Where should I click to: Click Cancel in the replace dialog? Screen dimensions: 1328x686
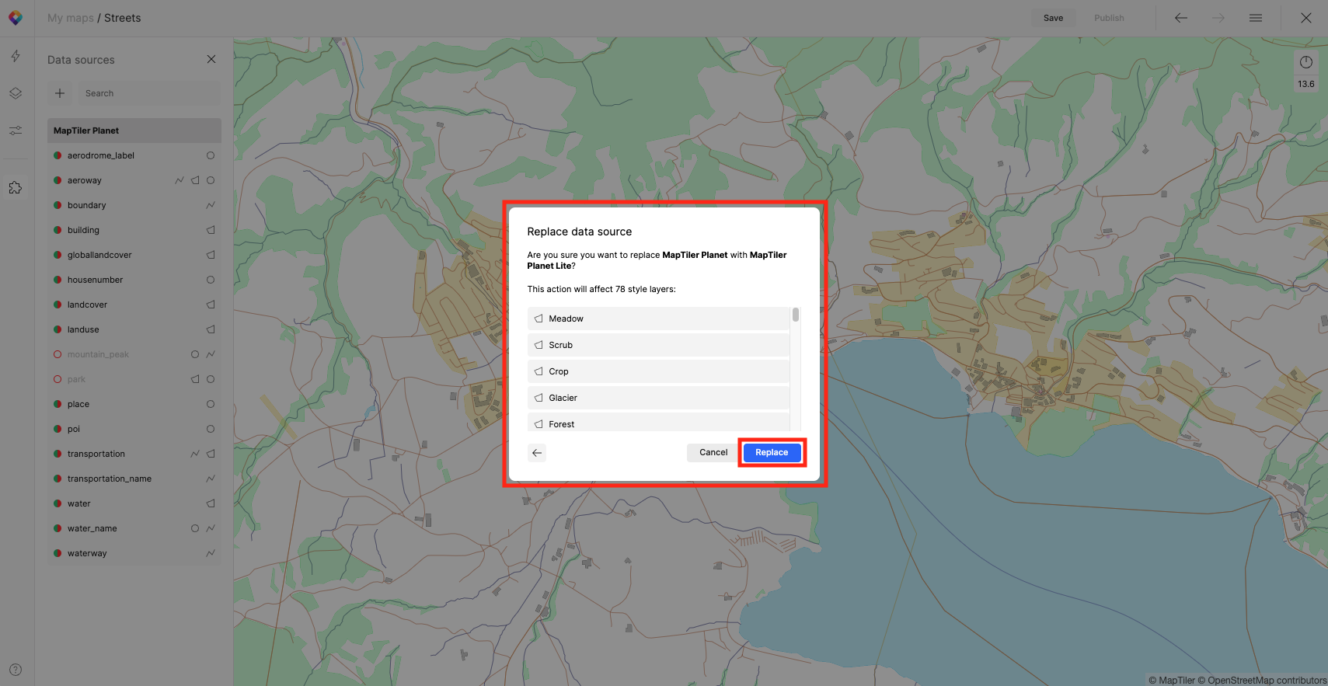tap(713, 453)
